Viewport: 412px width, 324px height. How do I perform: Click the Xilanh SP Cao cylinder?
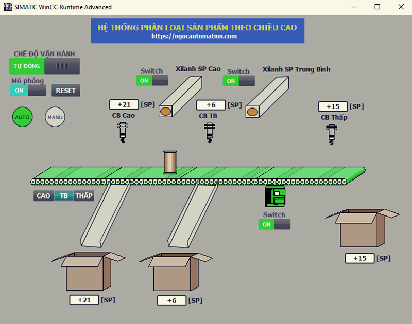(180, 97)
